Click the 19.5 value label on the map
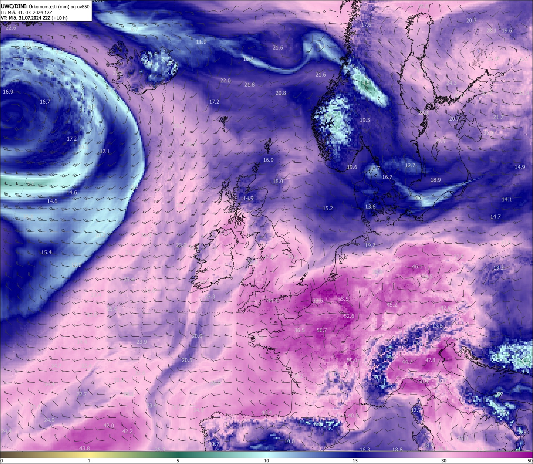This screenshot has width=533, height=464. click(x=365, y=120)
